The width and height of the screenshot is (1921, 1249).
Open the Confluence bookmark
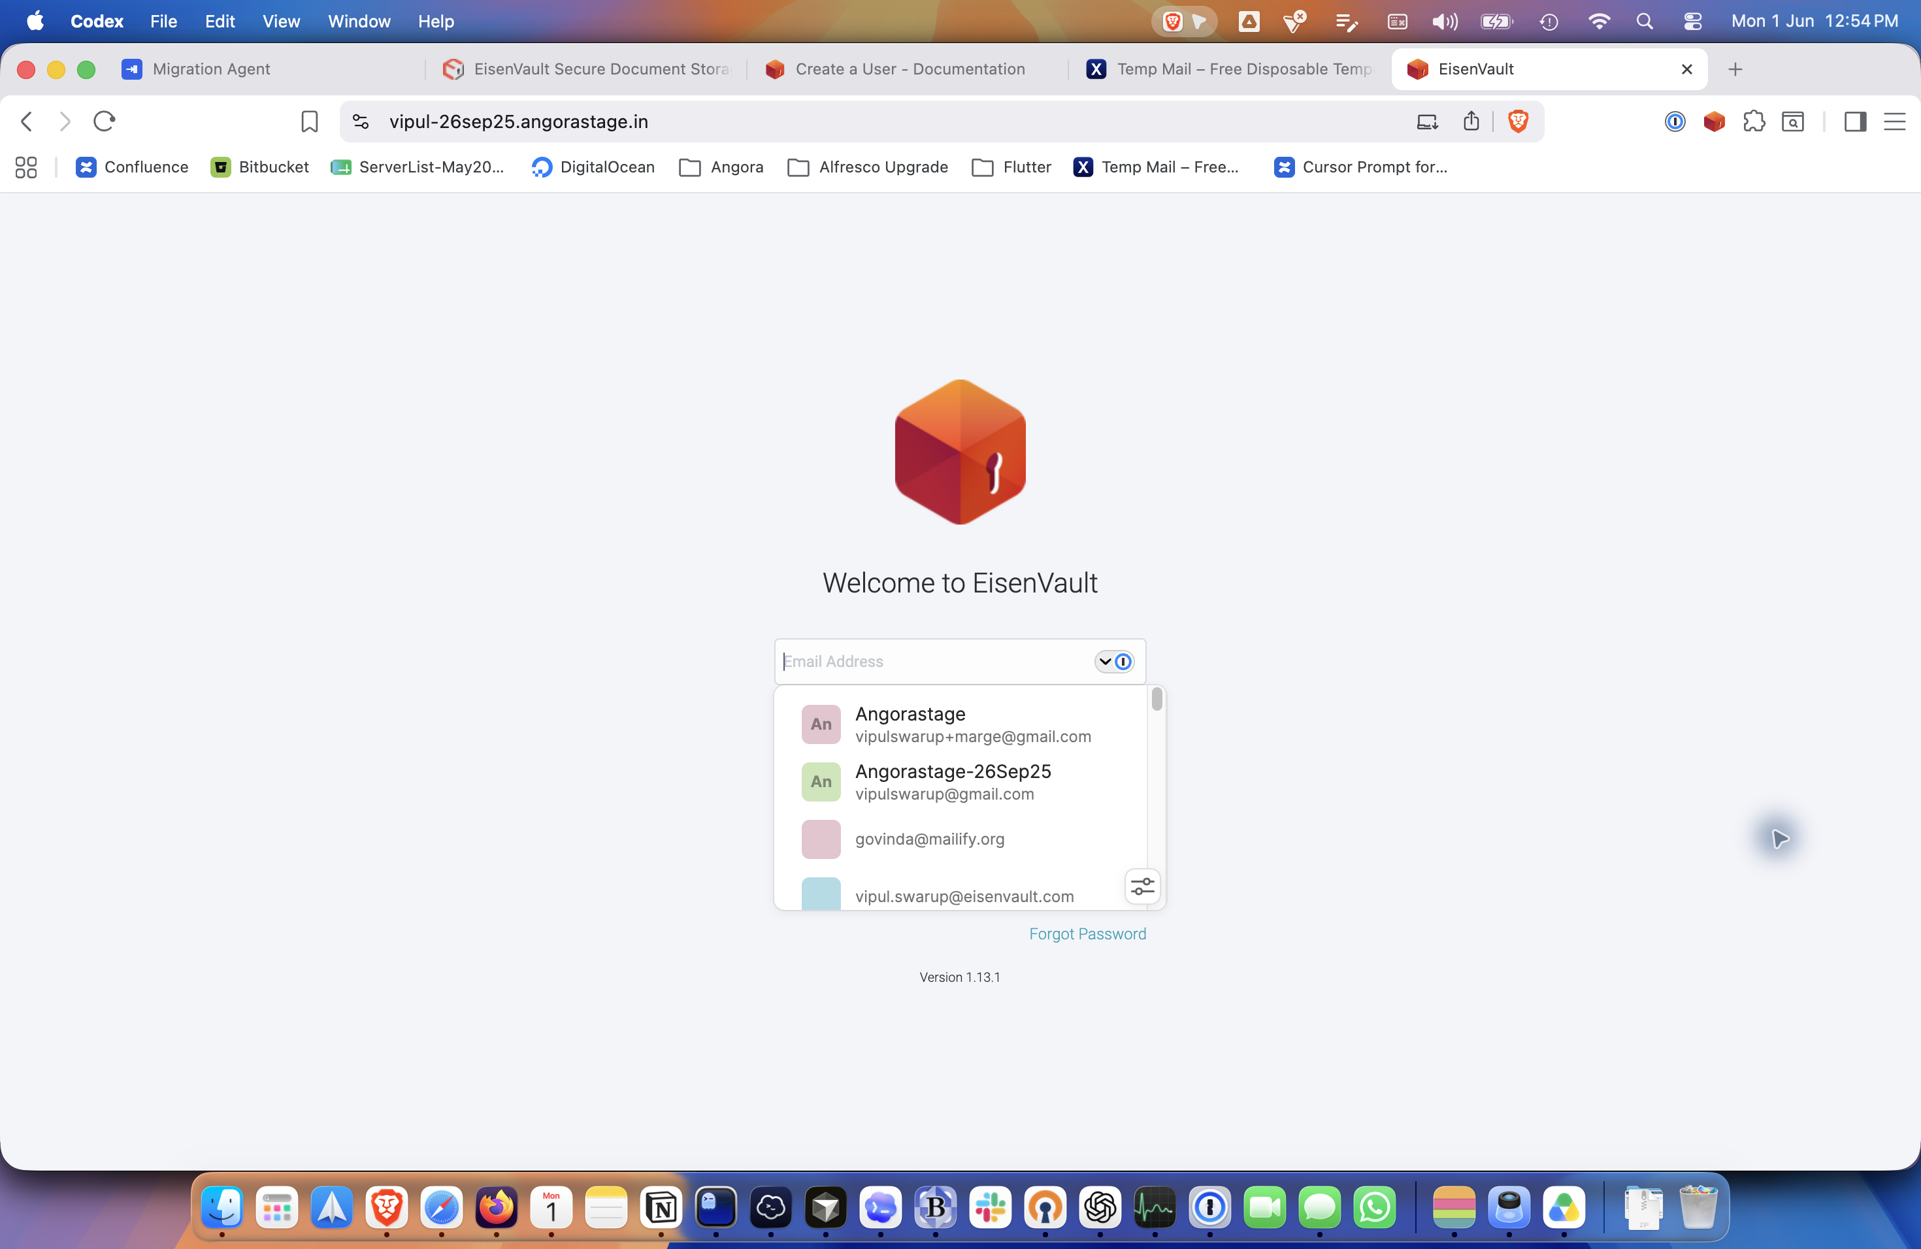click(x=133, y=167)
